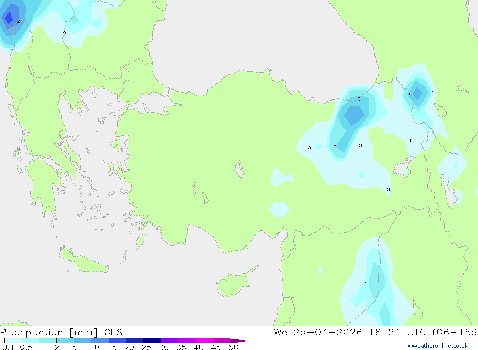Image resolution: width=478 pixels, height=350 pixels.
Task: Pick the 0.5–1 mm legend color swatch
Action: (x=31, y=340)
